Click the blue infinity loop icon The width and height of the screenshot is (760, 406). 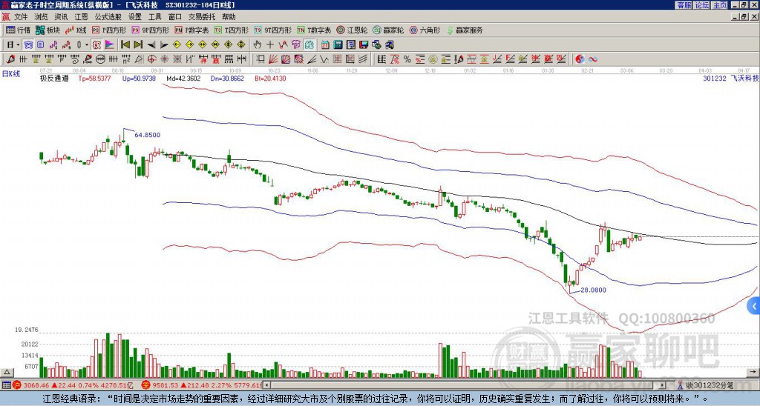(593, 59)
